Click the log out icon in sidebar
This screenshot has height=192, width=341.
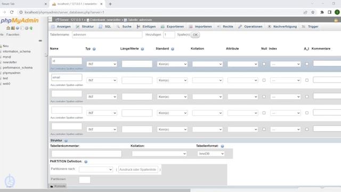pos(13,28)
